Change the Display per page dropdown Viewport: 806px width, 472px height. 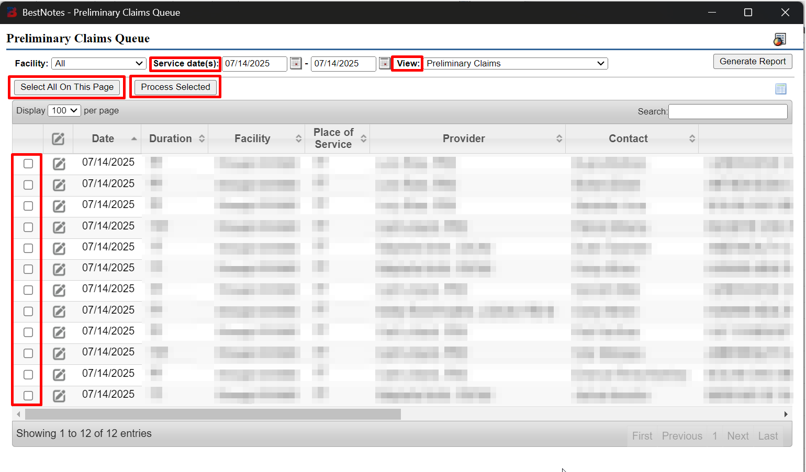click(64, 110)
